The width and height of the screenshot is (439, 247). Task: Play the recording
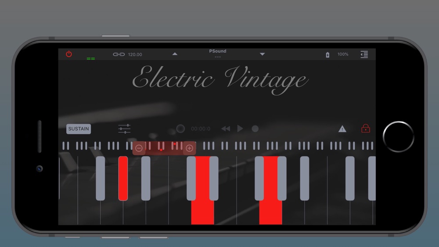[240, 129]
